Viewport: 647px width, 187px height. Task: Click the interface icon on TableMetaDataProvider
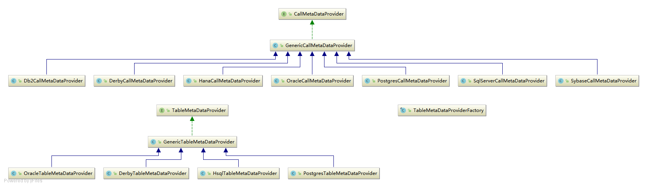pos(162,110)
